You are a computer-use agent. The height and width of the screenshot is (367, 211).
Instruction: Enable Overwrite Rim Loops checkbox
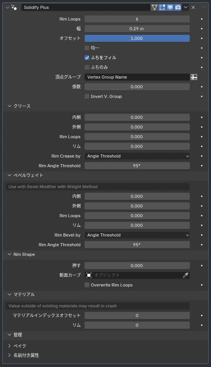pyautogui.click(x=87, y=285)
